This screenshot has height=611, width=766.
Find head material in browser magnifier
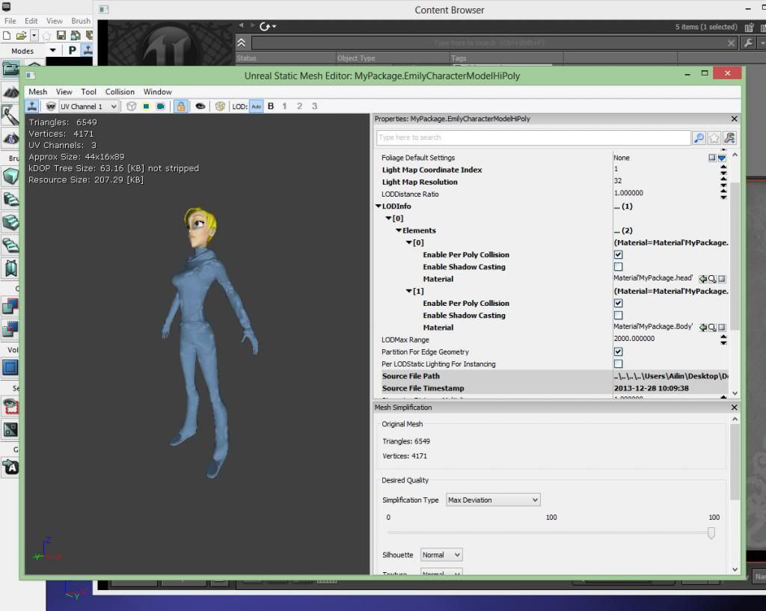pyautogui.click(x=712, y=279)
